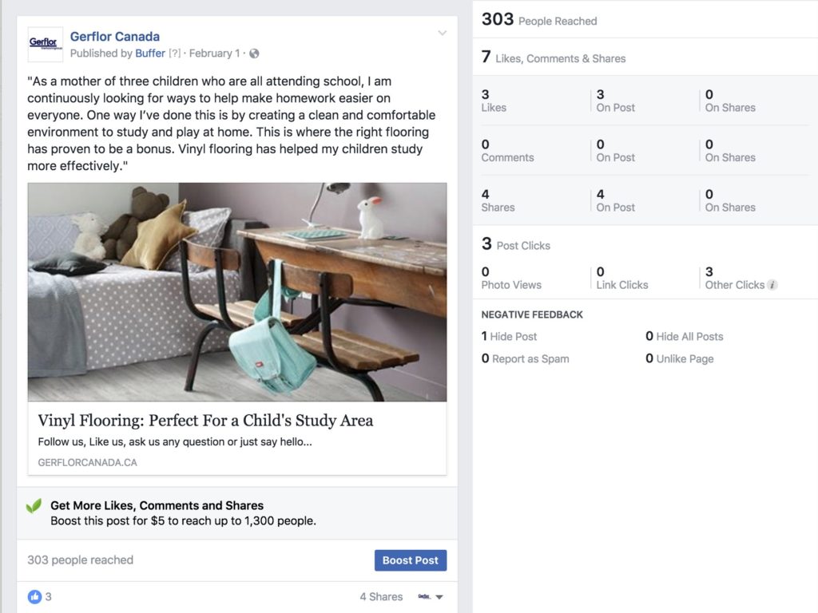The height and width of the screenshot is (613, 818).
Task: Click the public globe audience icon
Action: [x=254, y=53]
